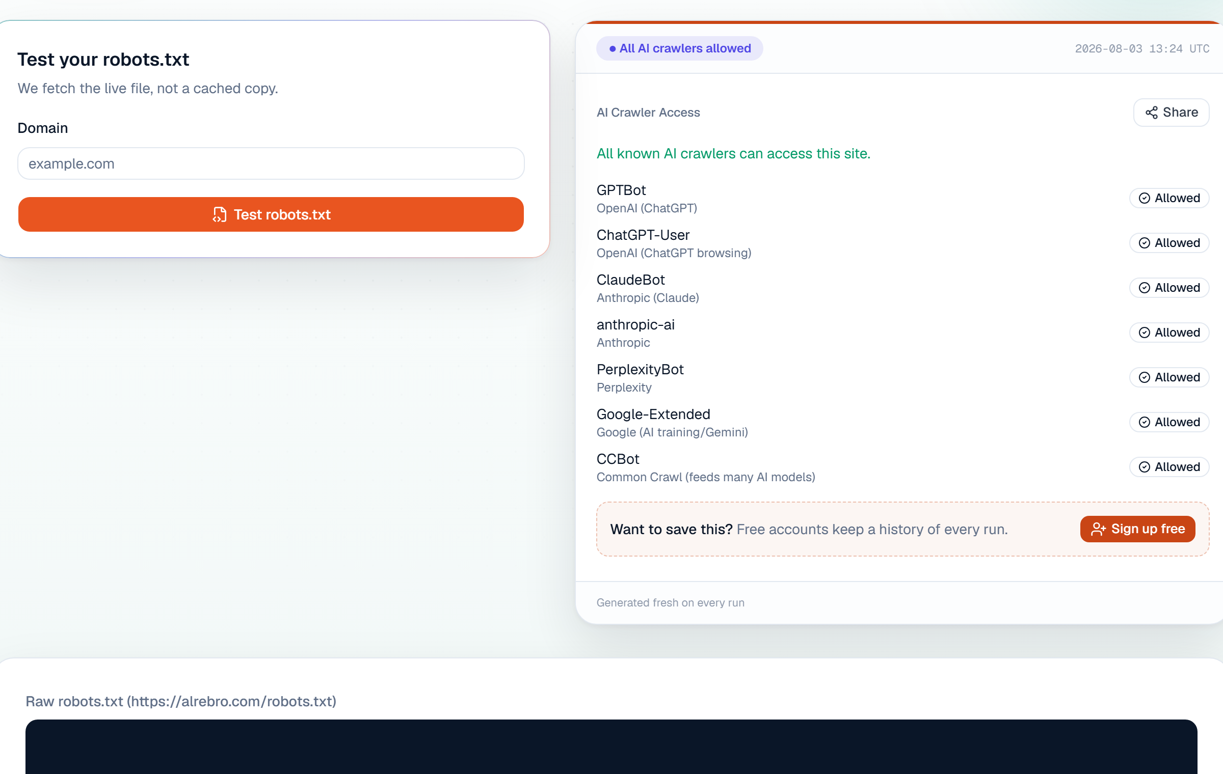The height and width of the screenshot is (774, 1223).
Task: Click the 'Domain' field label
Action: (43, 128)
